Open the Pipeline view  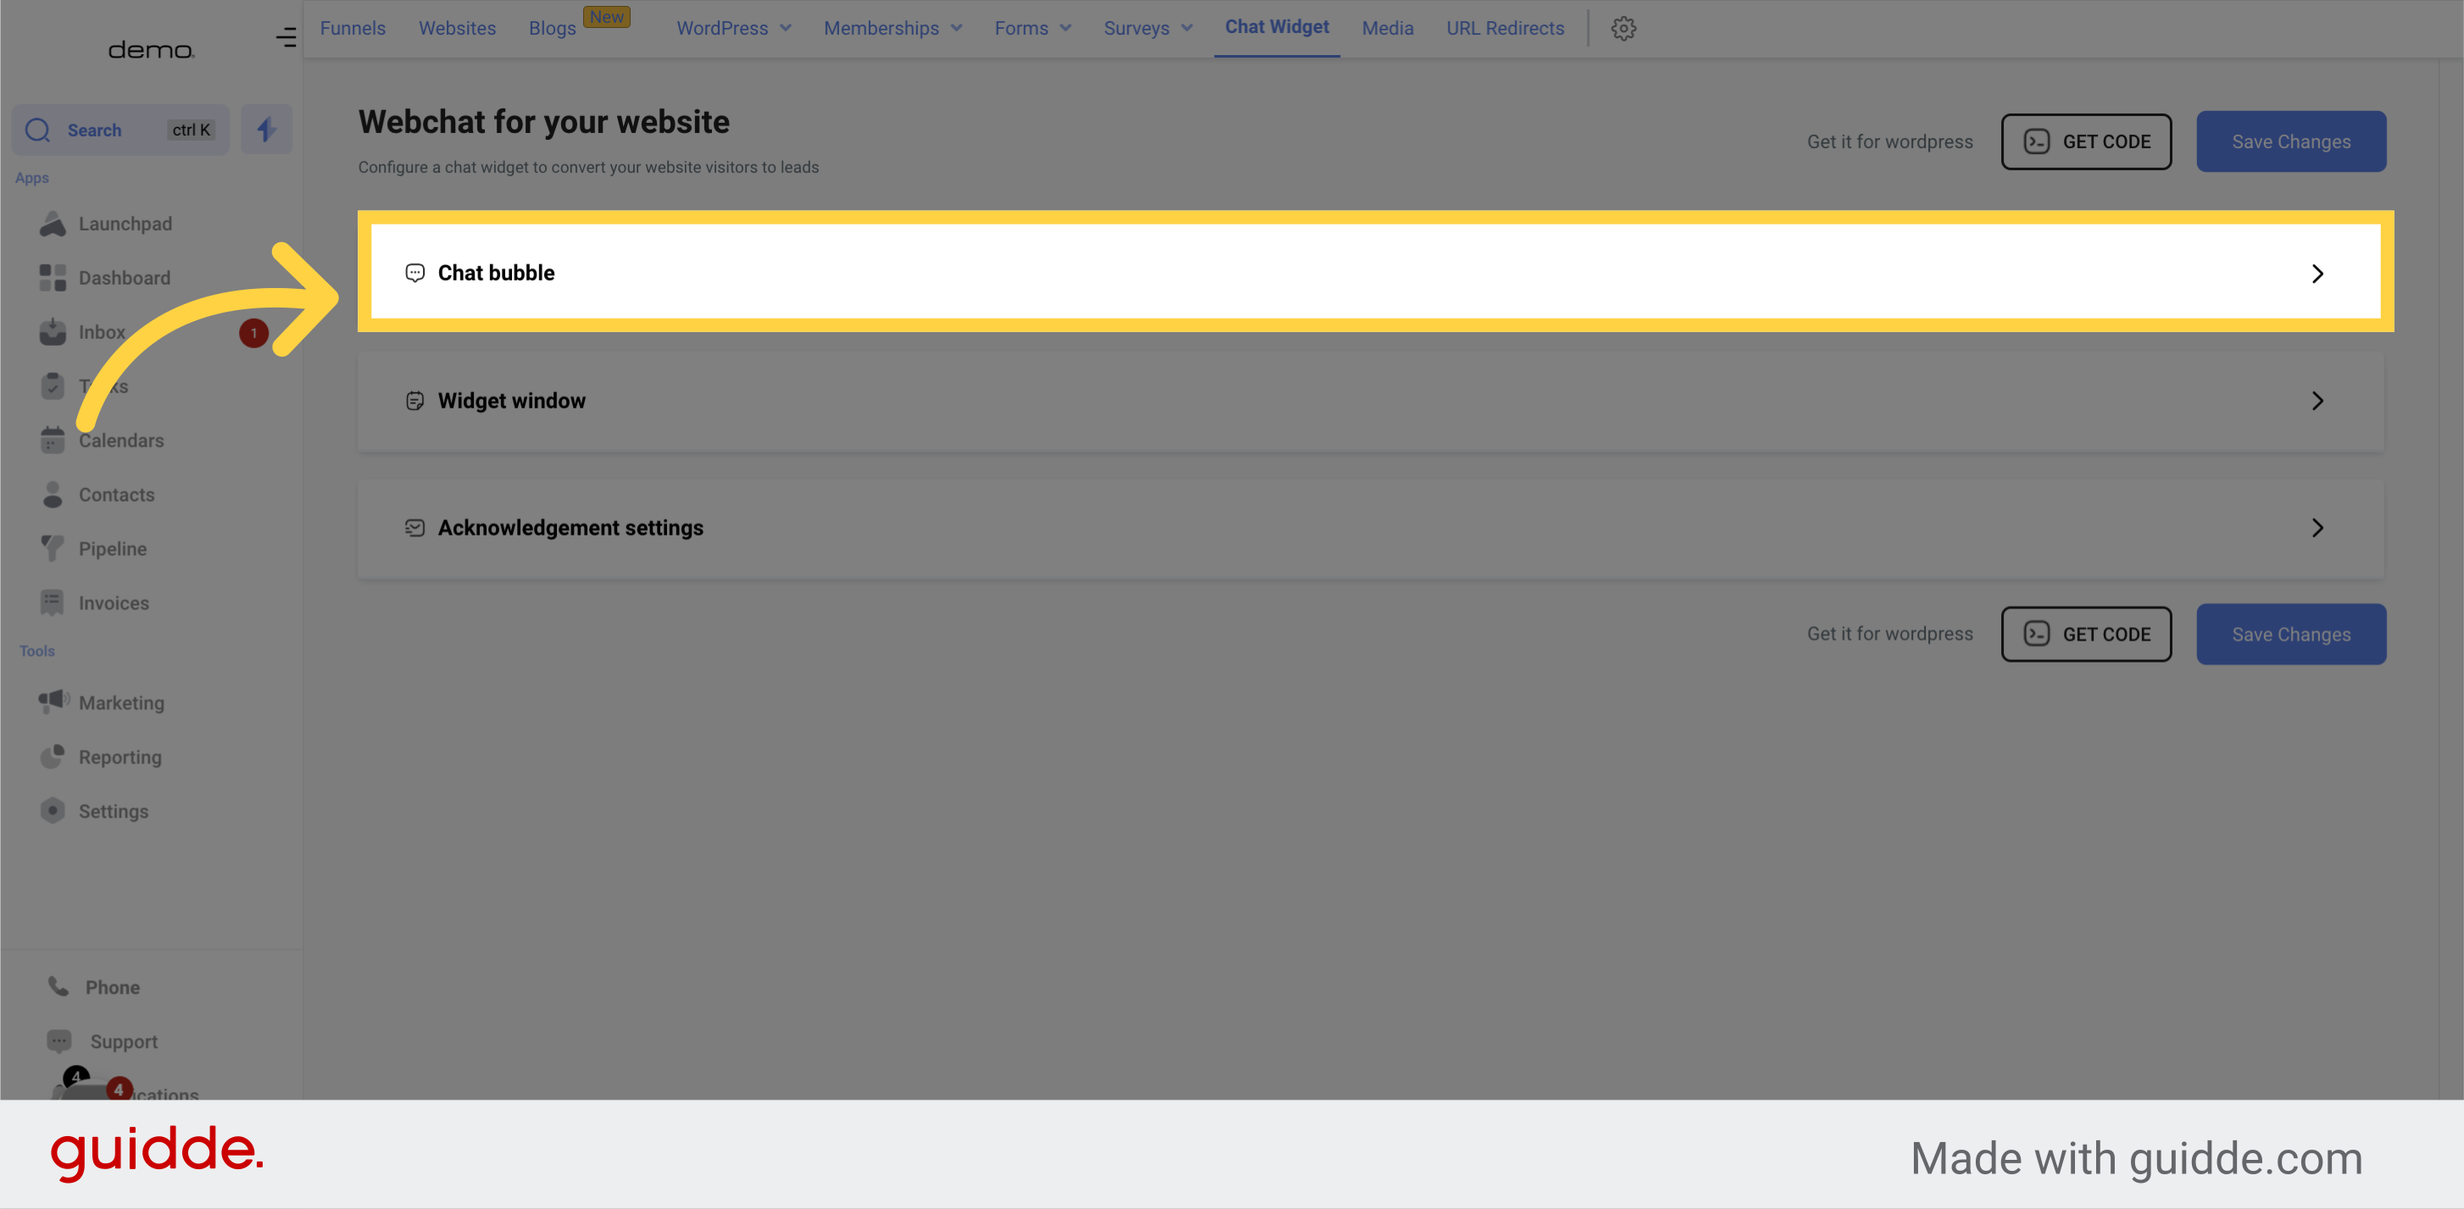click(112, 549)
